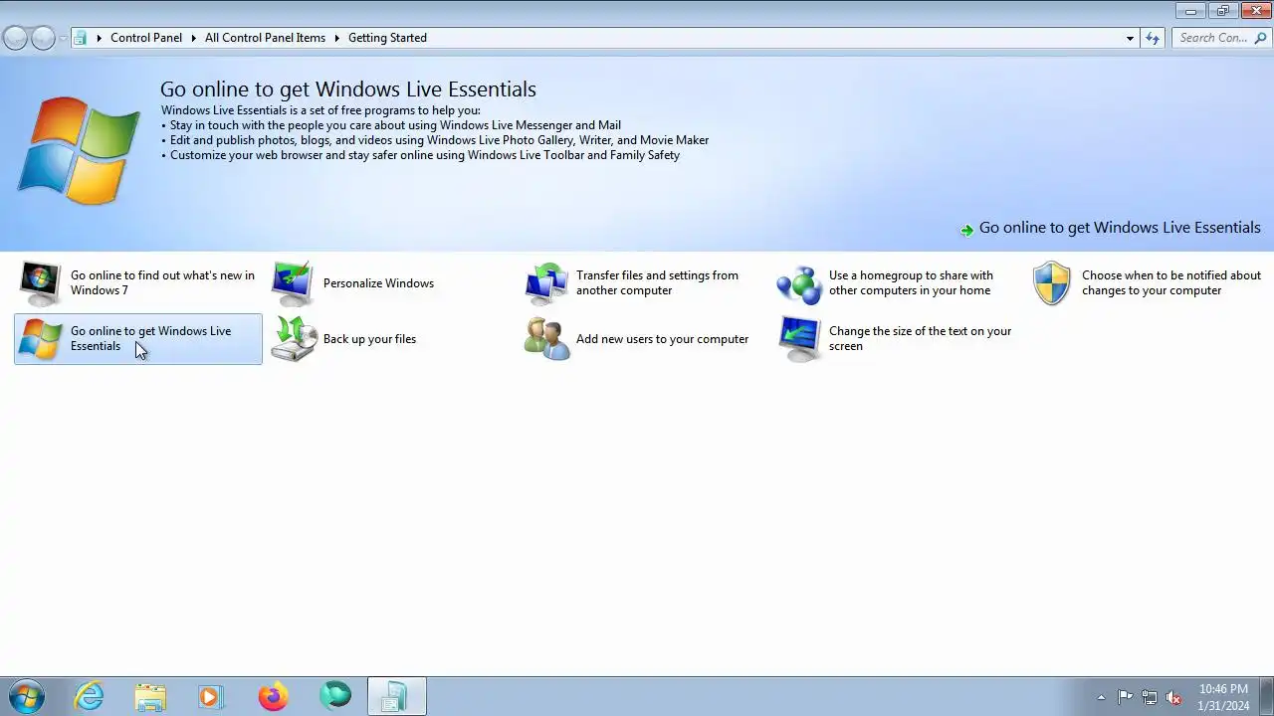The width and height of the screenshot is (1274, 716).
Task: Select Transfer files and settings from another computer
Action: point(657,283)
